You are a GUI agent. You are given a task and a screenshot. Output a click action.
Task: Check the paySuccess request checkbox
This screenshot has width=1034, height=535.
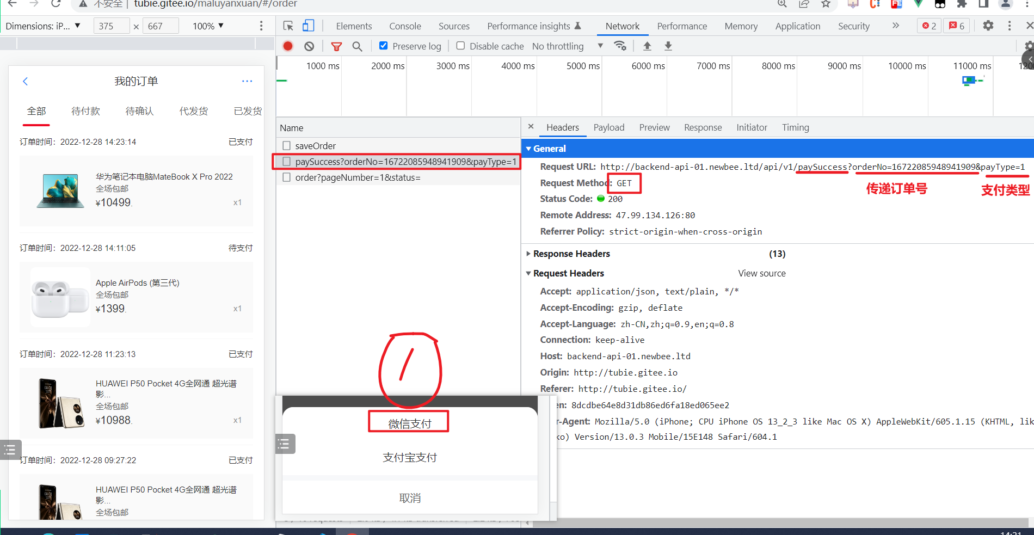pos(287,162)
